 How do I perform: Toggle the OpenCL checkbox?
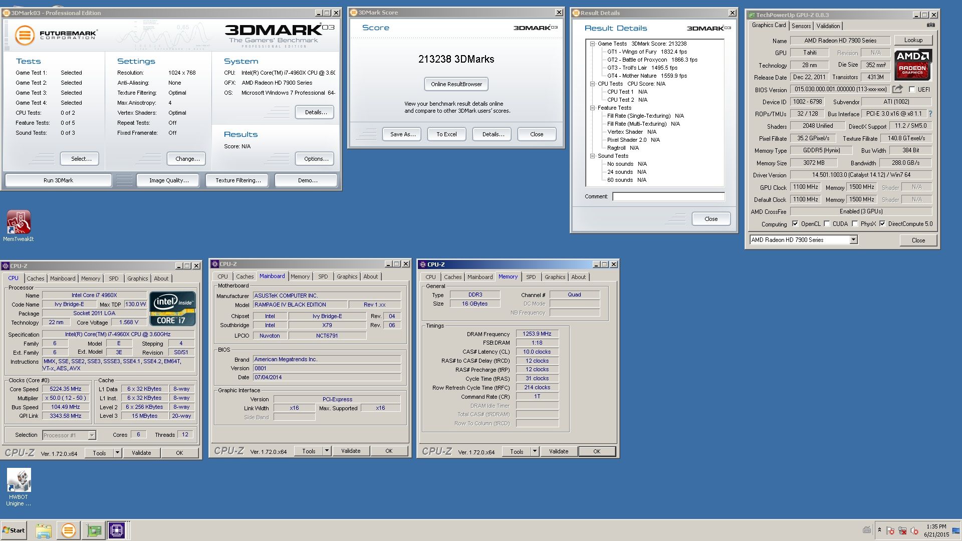click(x=795, y=224)
